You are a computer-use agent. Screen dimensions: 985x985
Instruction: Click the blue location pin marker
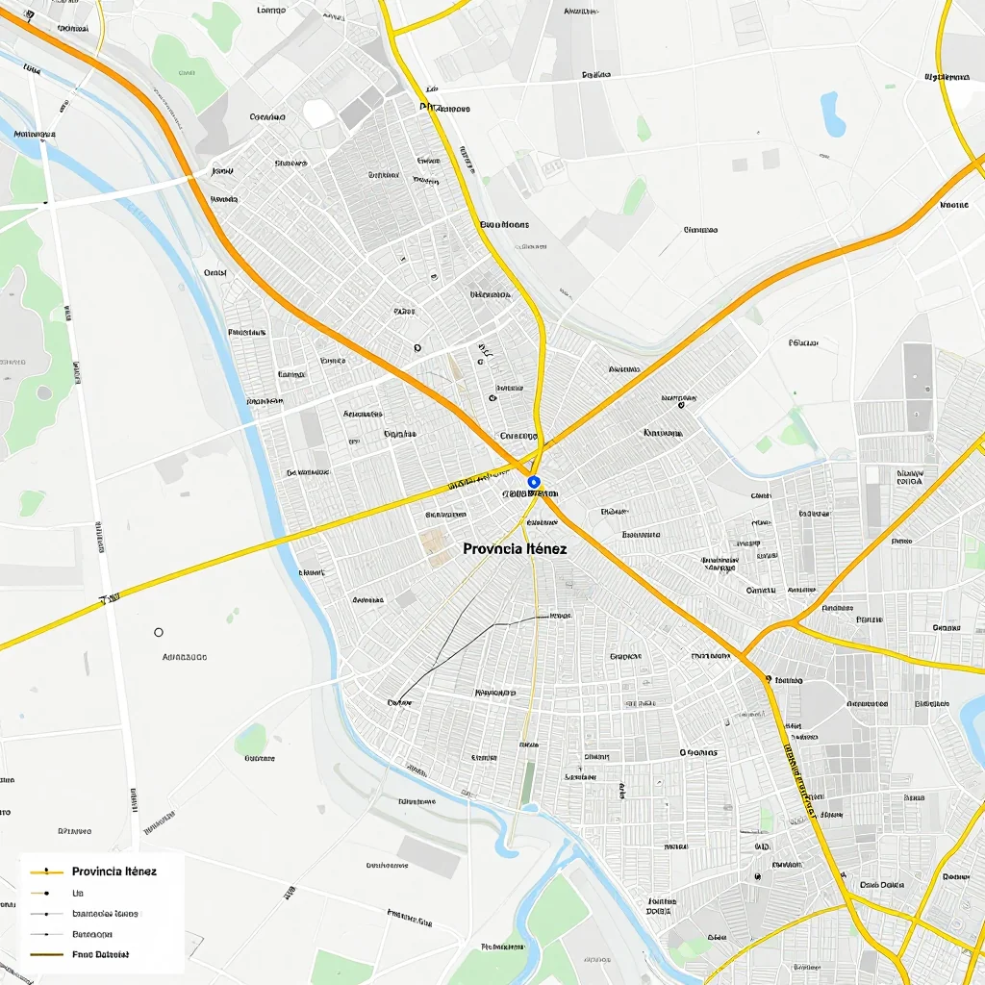click(x=534, y=483)
